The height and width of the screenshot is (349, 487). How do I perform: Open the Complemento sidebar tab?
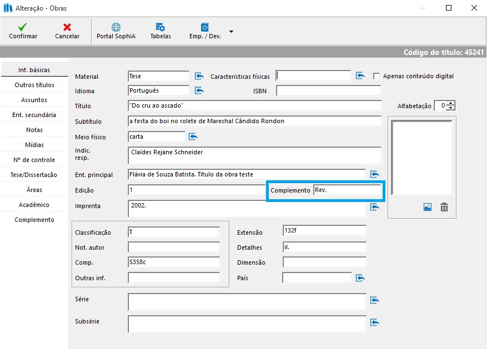(x=34, y=220)
